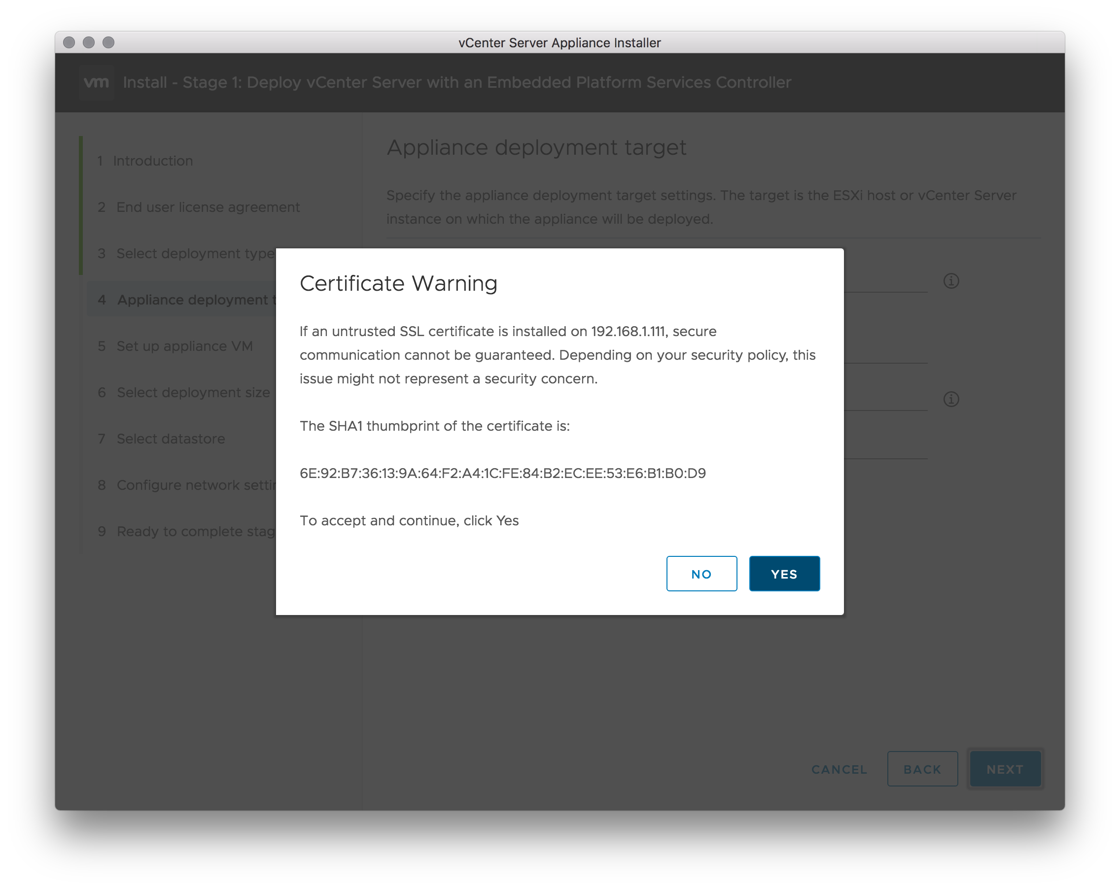This screenshot has height=889, width=1120.
Task: Select step 1 Introduction in sidebar
Action: [145, 161]
